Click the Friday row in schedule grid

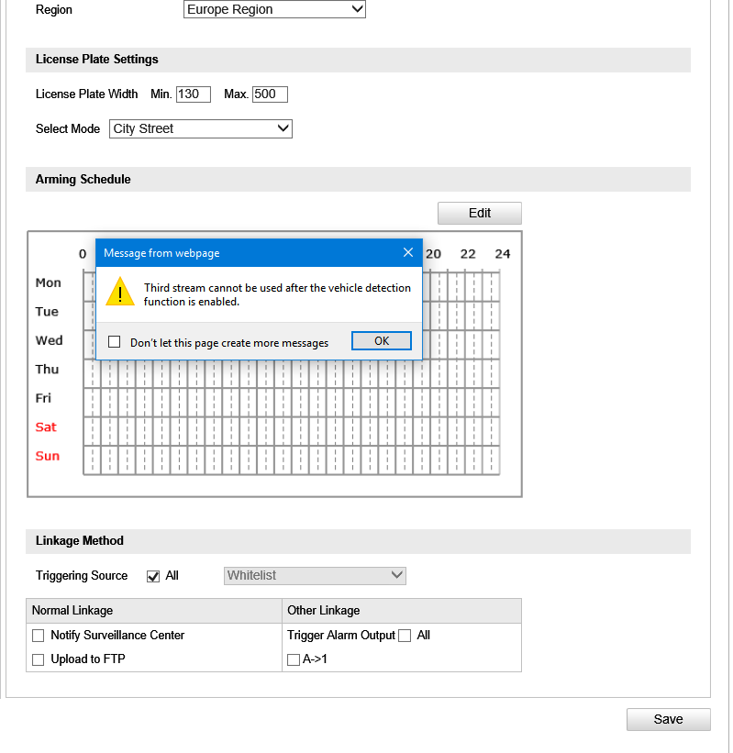(292, 402)
